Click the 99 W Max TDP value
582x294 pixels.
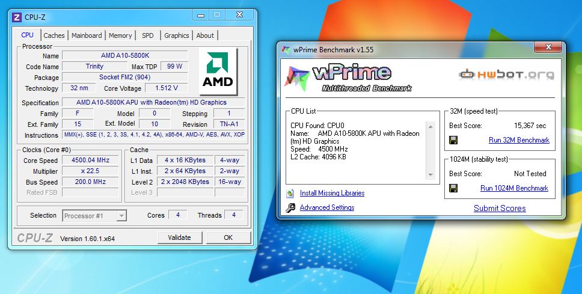click(x=174, y=67)
